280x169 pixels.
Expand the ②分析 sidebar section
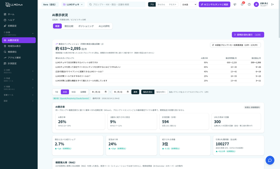(19, 71)
